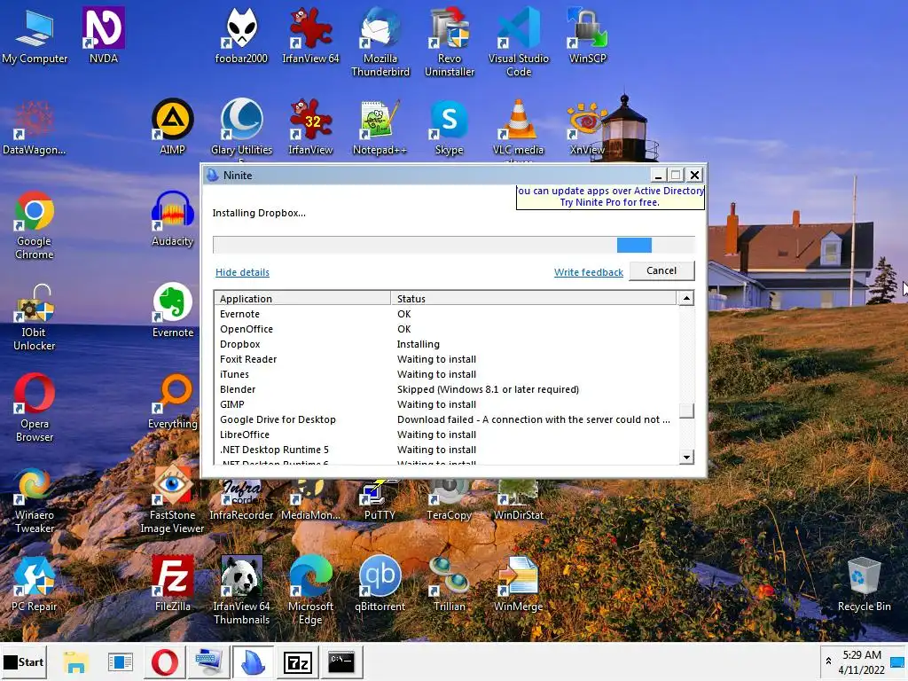
Task: Select the Winaero Tweaker icon
Action: tap(35, 499)
